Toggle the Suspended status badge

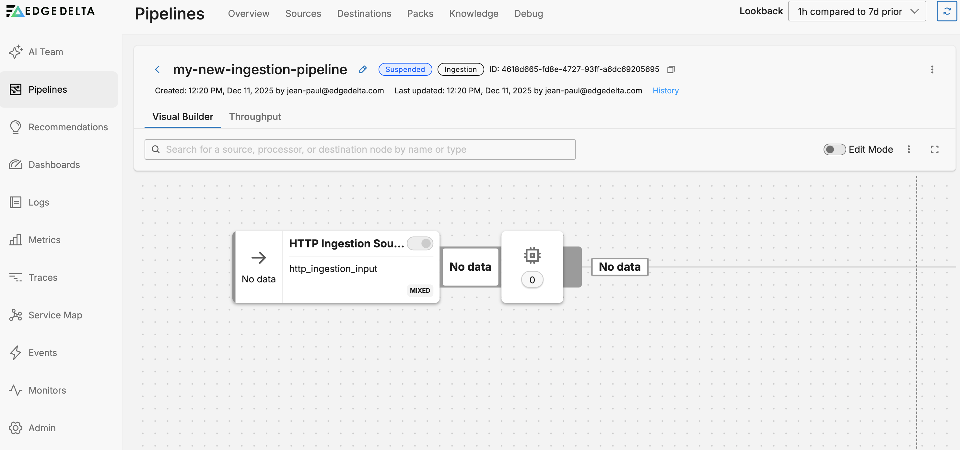pos(405,69)
